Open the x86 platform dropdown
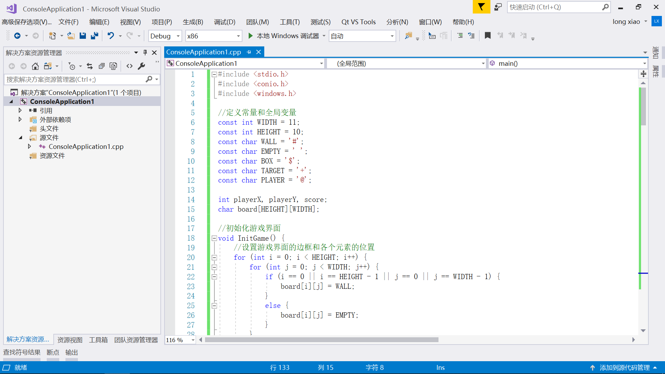Image resolution: width=665 pixels, height=374 pixels. [238, 36]
